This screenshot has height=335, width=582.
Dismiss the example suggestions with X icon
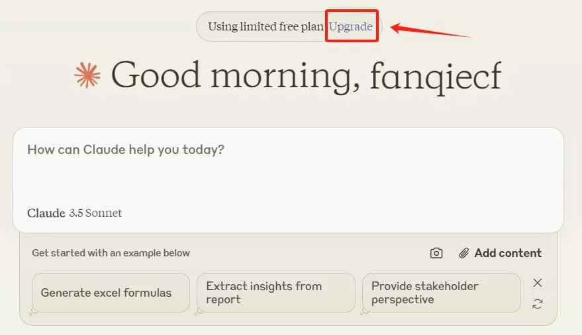(x=538, y=283)
